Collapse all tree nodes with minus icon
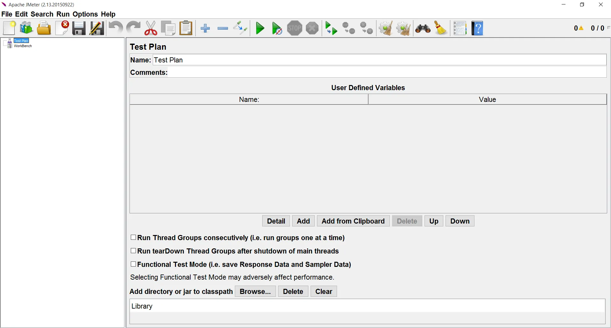611x328 pixels. pyautogui.click(x=223, y=28)
